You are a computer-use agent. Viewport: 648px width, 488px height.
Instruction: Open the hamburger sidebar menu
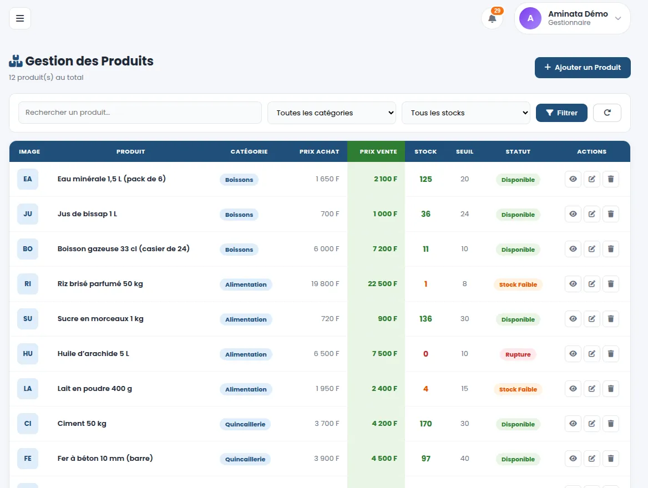point(20,18)
